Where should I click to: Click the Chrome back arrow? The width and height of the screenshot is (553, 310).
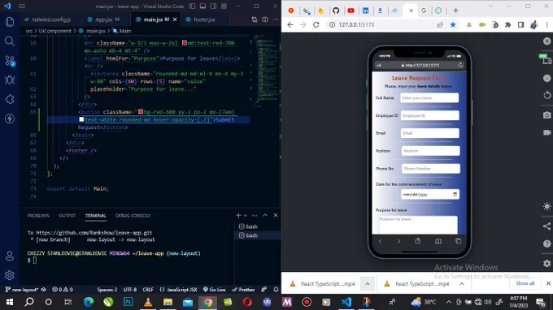290,24
